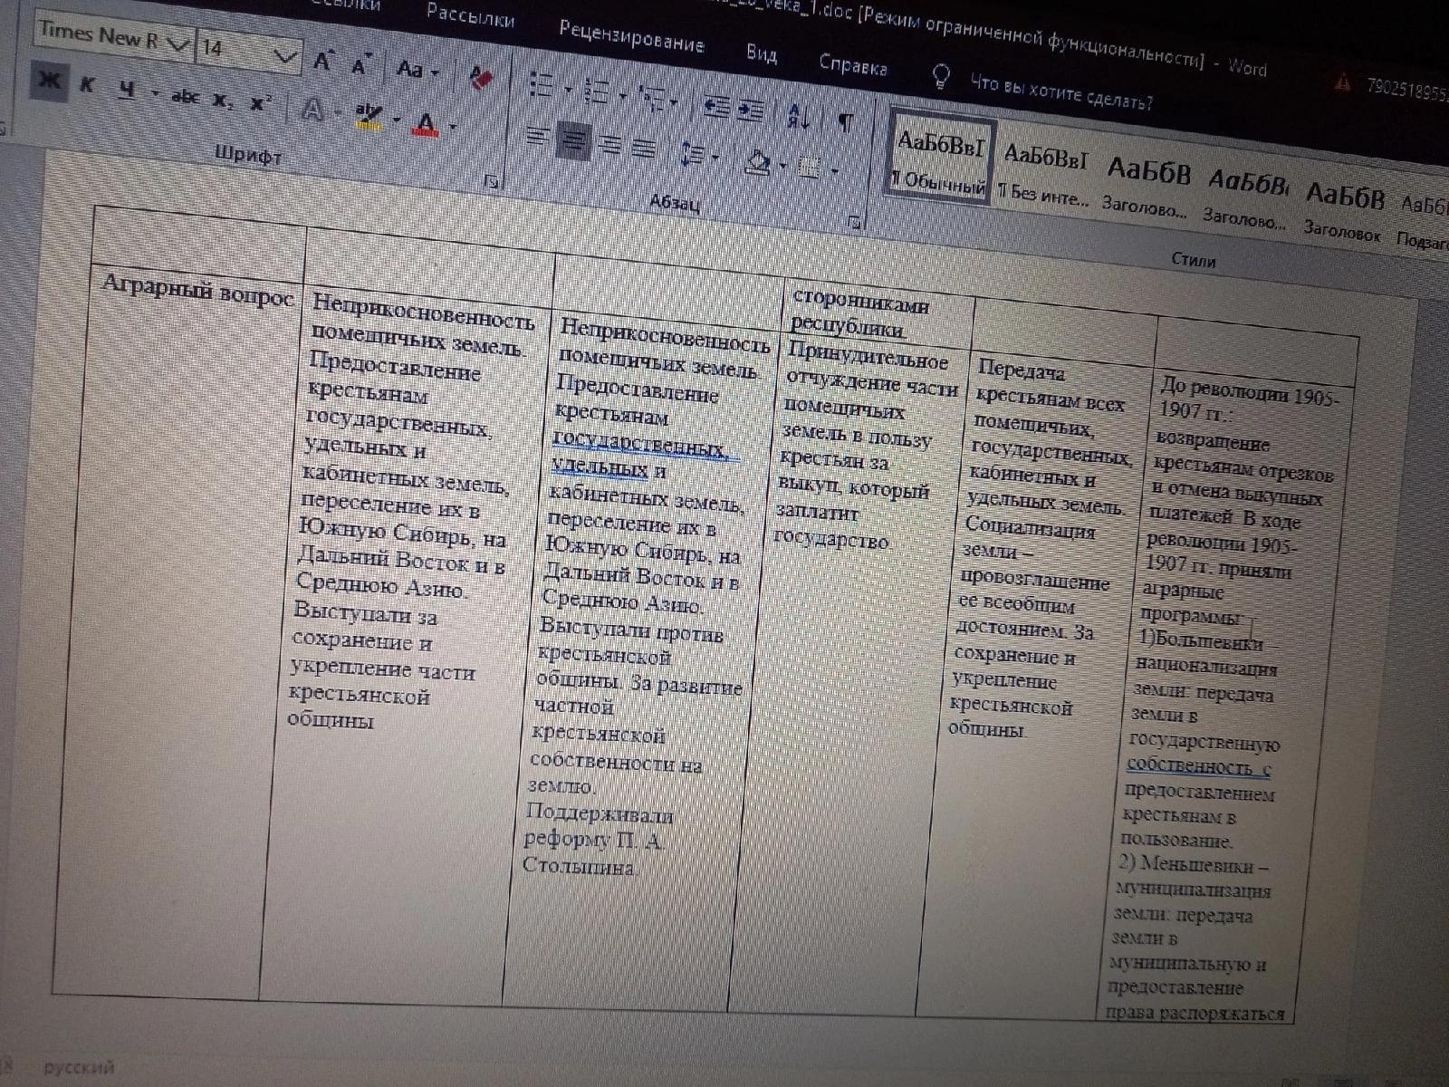Open Change Case Aa dropdown

point(417,69)
